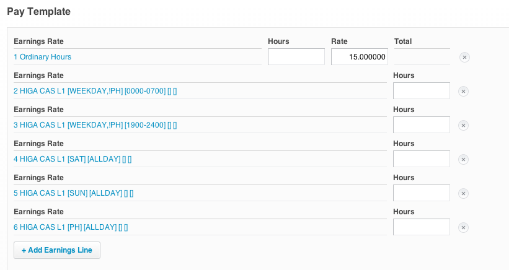This screenshot has width=509, height=270.
Task: Click the Add Earnings Line button
Action: coord(57,250)
